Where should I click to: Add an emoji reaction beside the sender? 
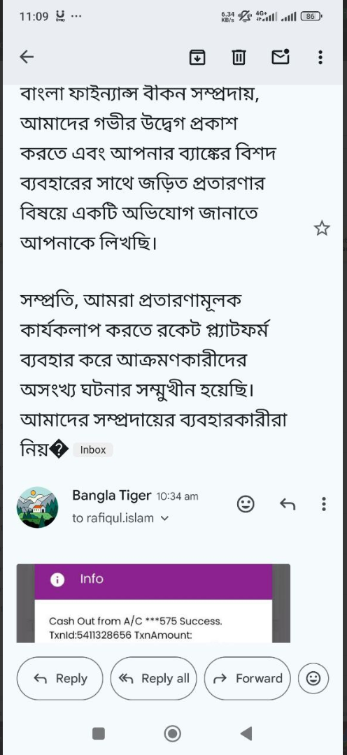point(246,504)
